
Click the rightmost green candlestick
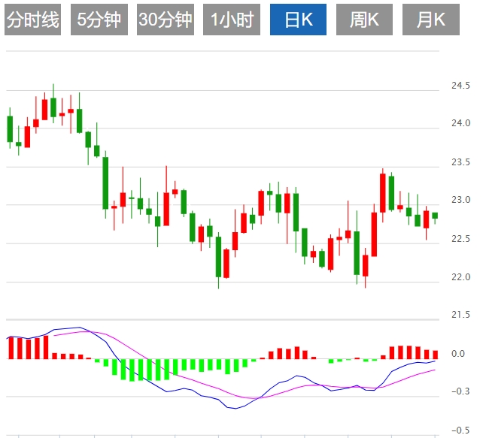tap(435, 216)
